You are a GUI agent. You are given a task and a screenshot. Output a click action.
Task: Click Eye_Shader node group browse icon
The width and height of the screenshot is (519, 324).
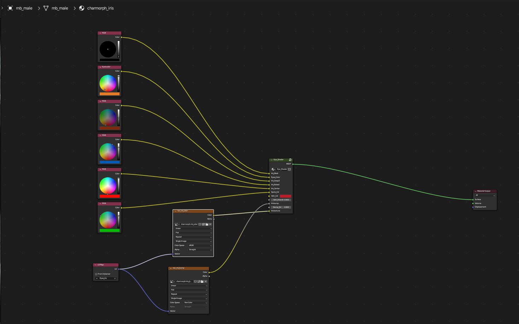tap(273, 169)
